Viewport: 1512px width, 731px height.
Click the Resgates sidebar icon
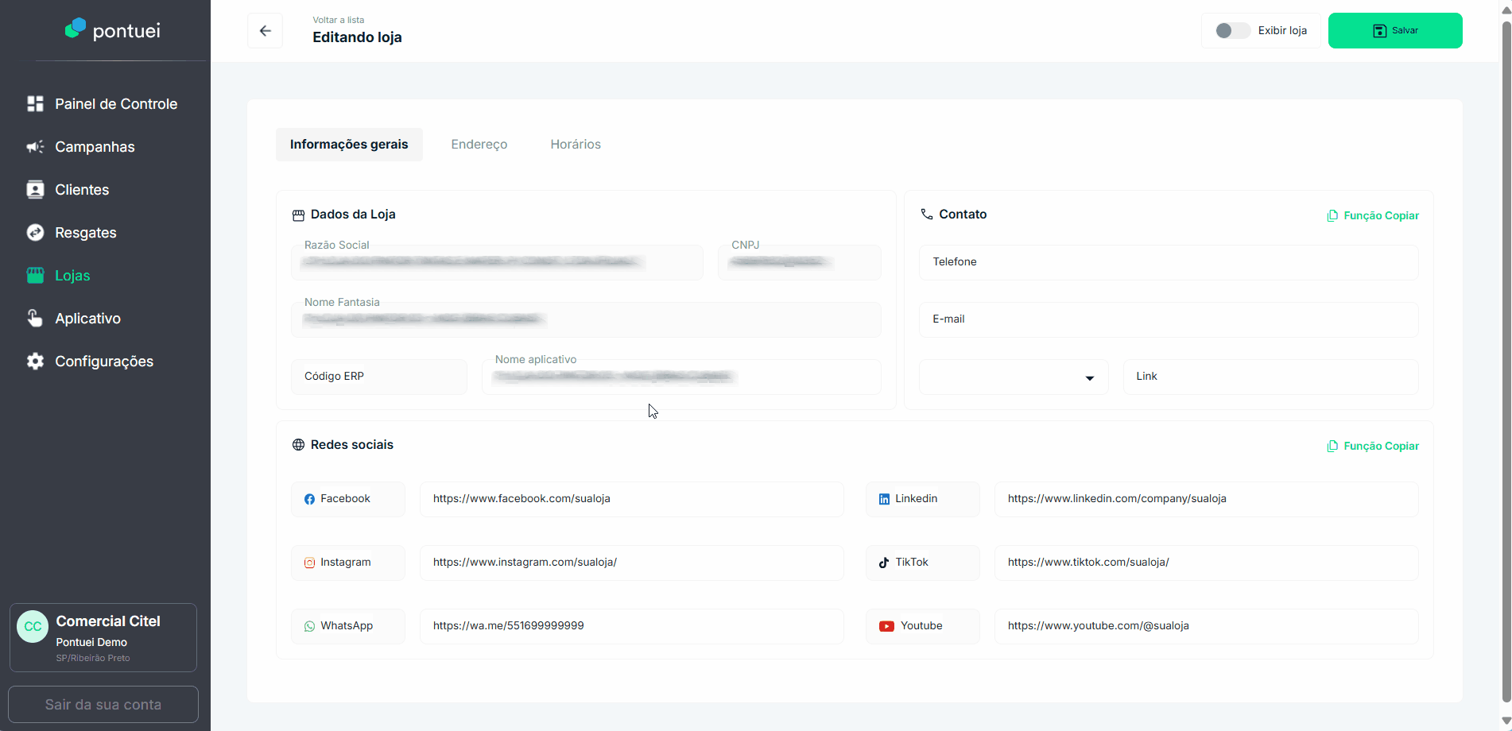tap(35, 233)
